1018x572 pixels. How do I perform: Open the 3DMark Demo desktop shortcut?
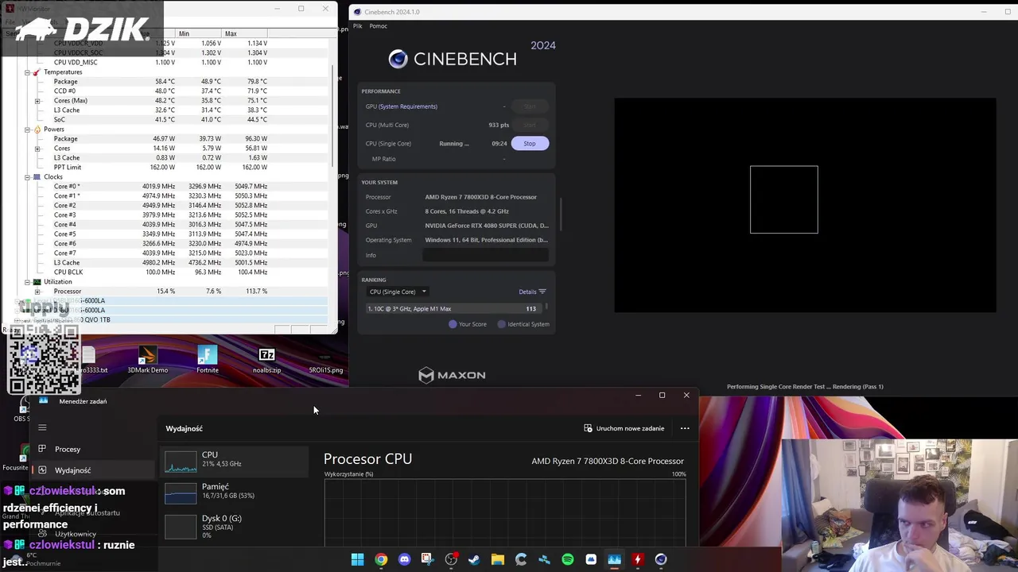[148, 359]
